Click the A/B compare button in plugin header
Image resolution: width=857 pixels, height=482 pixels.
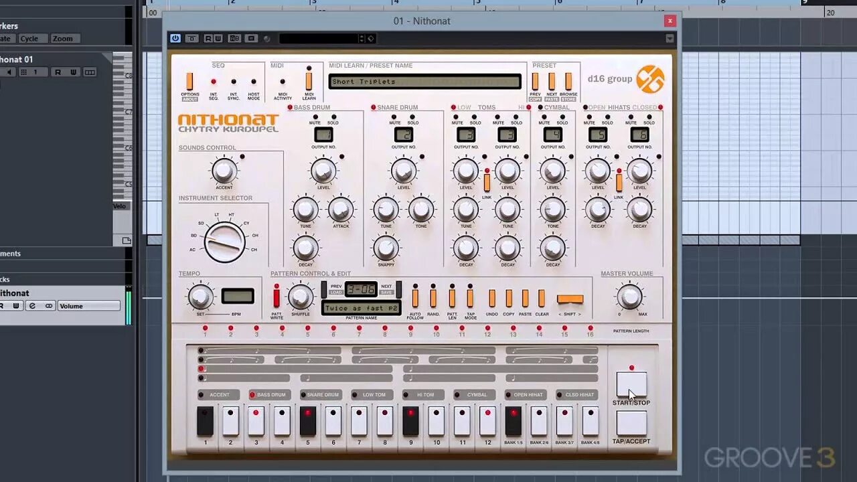click(234, 39)
